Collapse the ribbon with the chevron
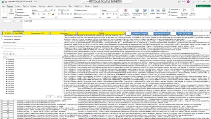 click(209, 17)
